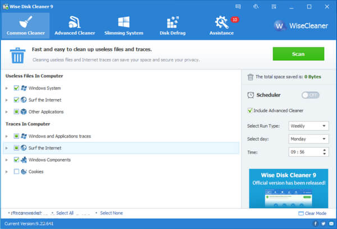Uncheck the Windows System checkbox
Viewport: 337px width, 229px height.
click(16, 88)
